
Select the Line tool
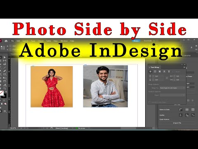click(5, 67)
